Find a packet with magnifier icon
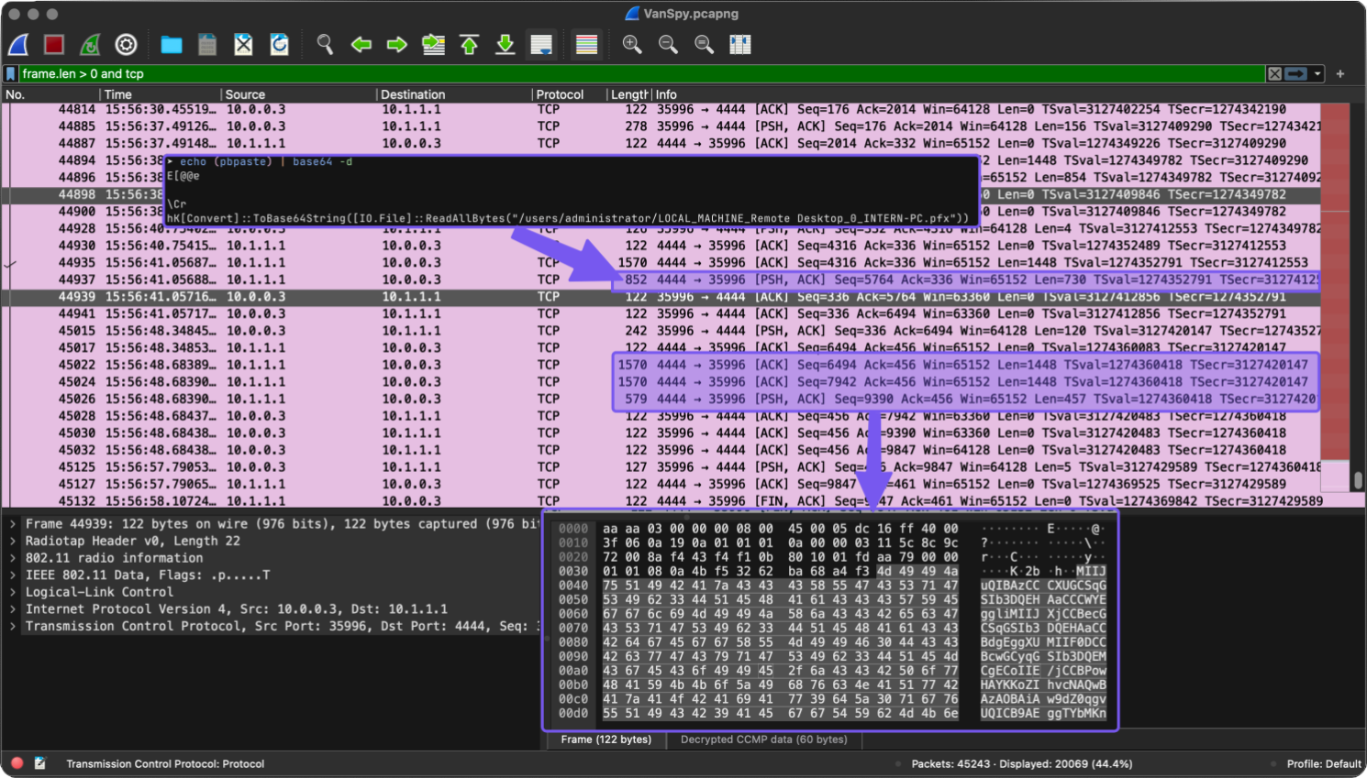1367x778 pixels. (325, 44)
